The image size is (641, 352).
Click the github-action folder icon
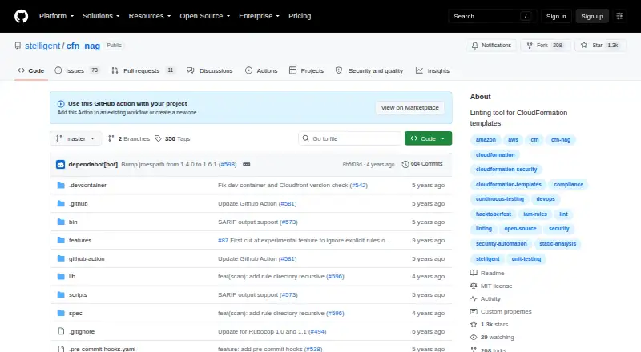point(61,259)
